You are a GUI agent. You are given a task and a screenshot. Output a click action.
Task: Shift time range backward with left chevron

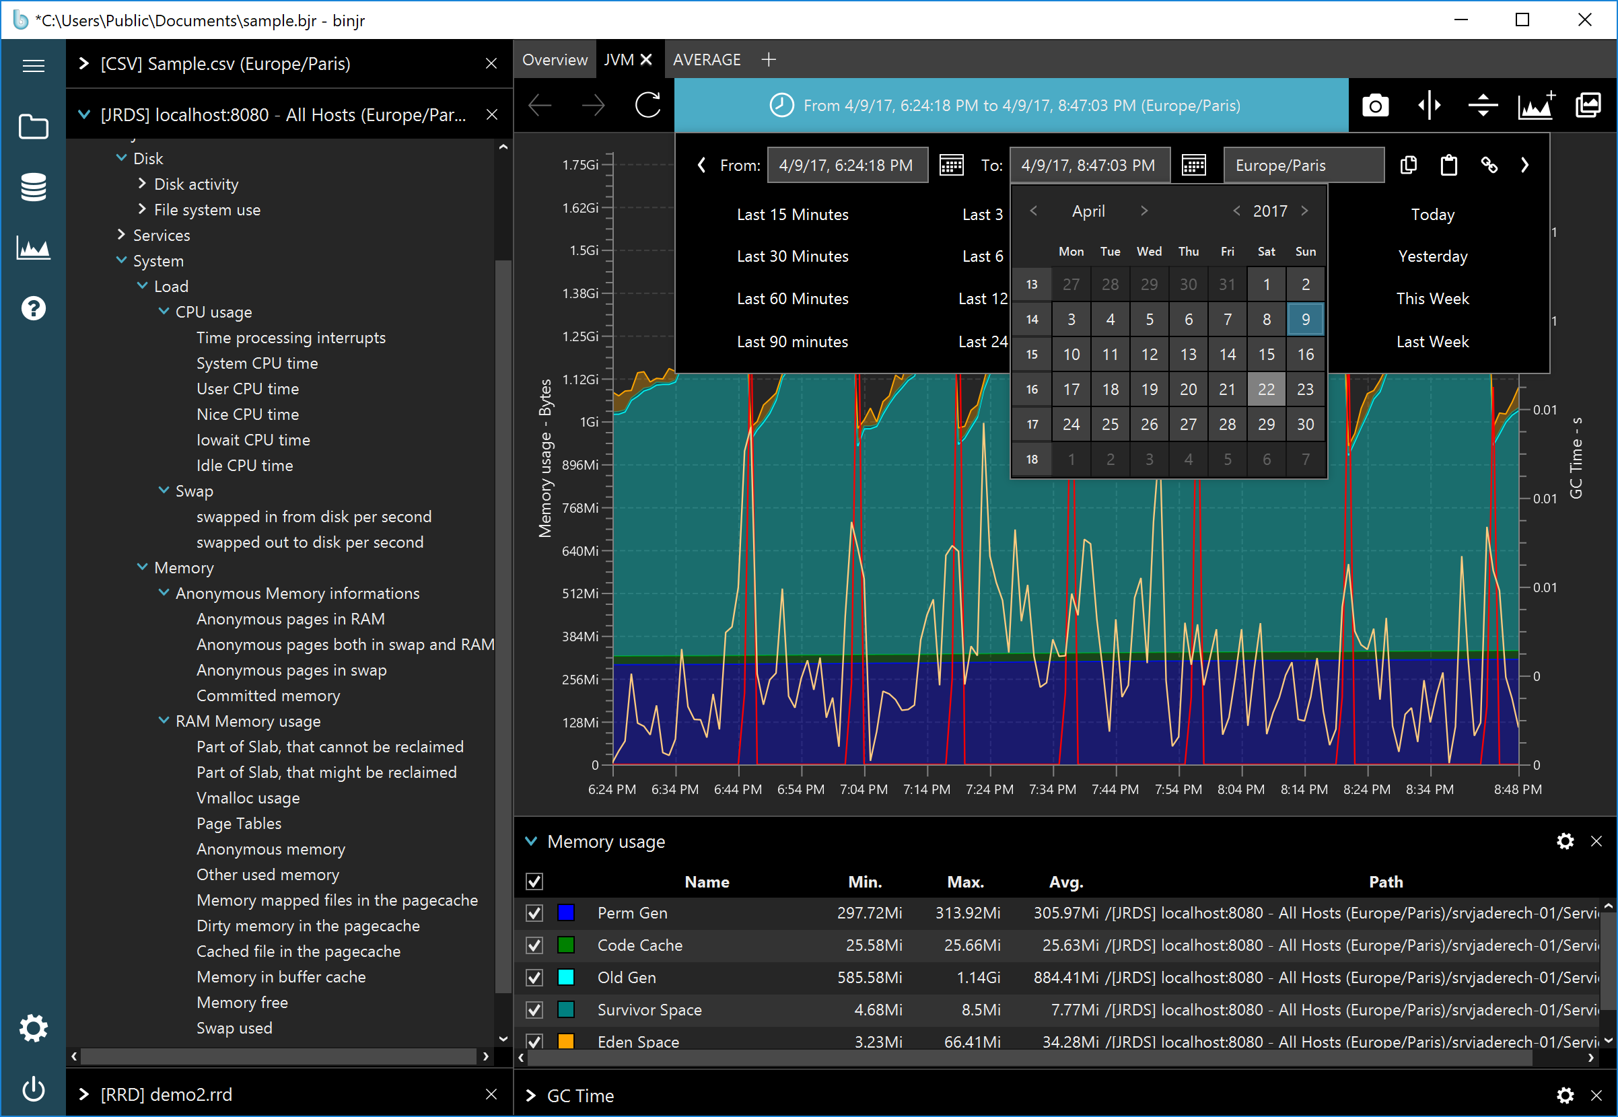[x=701, y=165]
